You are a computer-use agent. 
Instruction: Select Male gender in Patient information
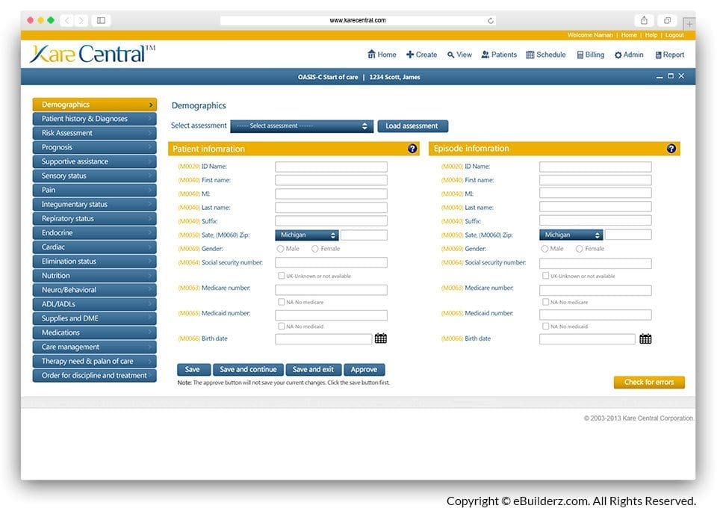pos(280,249)
